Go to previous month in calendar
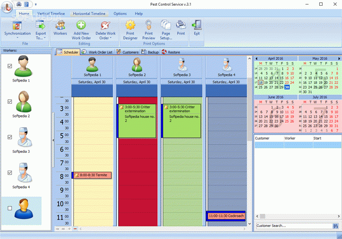Viewport: 342px width, 239px height. (x=256, y=59)
